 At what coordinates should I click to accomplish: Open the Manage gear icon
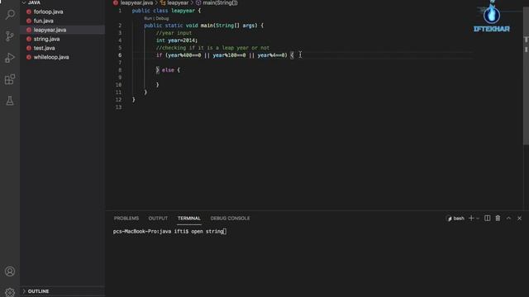tap(10, 292)
